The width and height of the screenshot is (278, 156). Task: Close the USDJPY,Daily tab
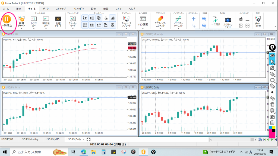(x=83, y=139)
